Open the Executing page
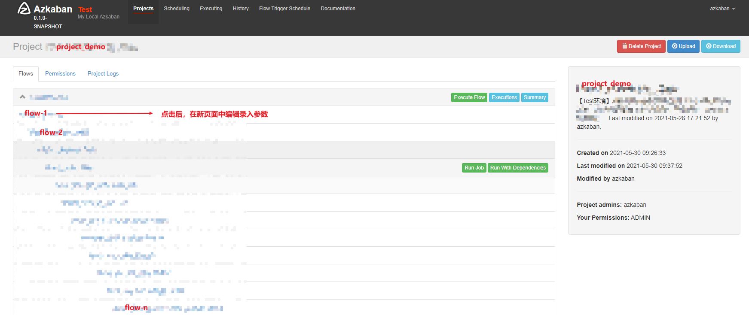 [211, 9]
